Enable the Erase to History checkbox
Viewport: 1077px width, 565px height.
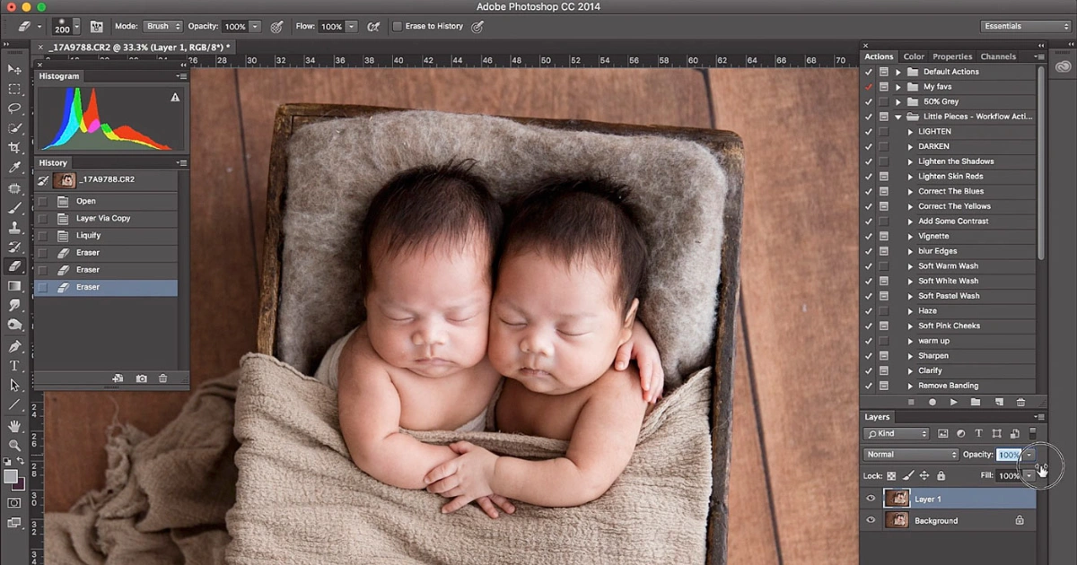[398, 26]
